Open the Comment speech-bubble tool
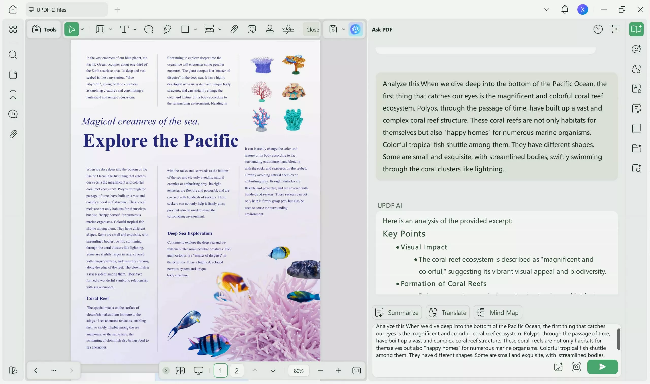 tap(149, 29)
